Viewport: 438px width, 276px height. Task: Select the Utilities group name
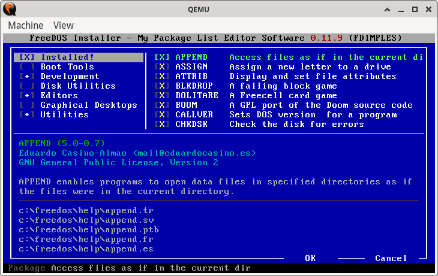click(65, 114)
